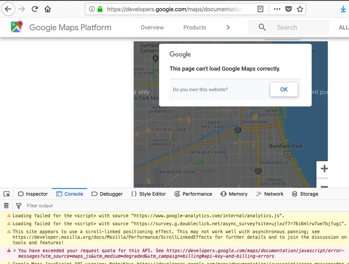Click the search magnifier icon
Viewport: 349px width, 264px height.
[x=262, y=27]
